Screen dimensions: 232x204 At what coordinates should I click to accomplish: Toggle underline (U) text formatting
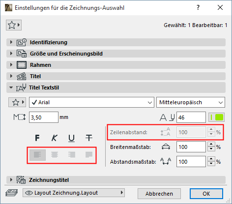tap(71, 138)
